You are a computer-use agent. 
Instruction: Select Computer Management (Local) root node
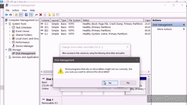pos(24,20)
